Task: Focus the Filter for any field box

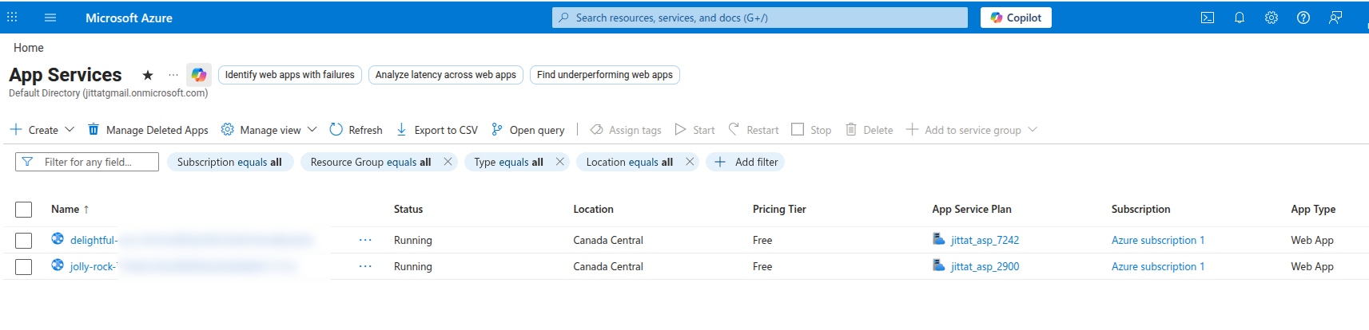Action: [87, 162]
